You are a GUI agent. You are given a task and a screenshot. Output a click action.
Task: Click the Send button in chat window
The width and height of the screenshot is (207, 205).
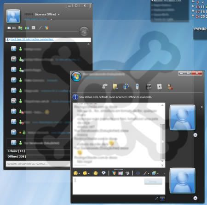(x=153, y=182)
